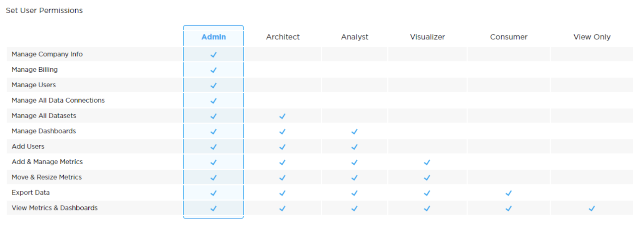
Task: Click Analyst checkmark for Add Users
Action: pyautogui.click(x=354, y=147)
